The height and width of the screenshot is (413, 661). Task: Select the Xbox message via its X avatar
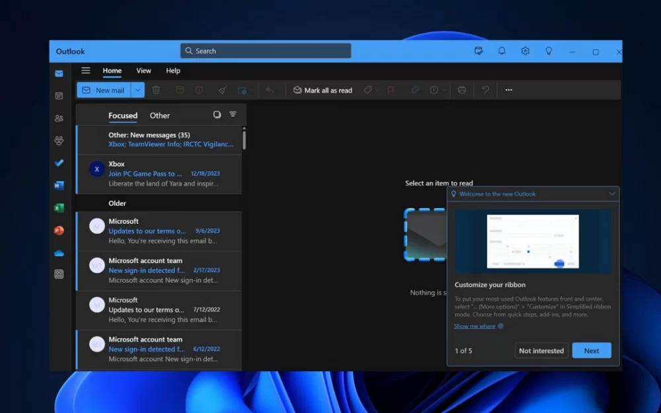pos(97,169)
